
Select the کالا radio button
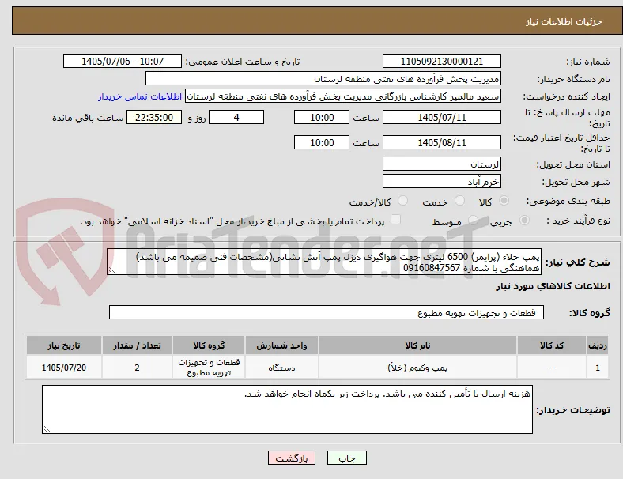pyautogui.click(x=504, y=201)
